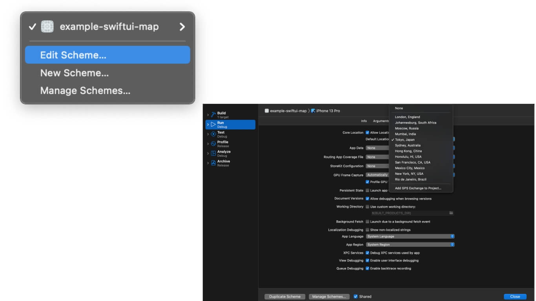The width and height of the screenshot is (536, 301).
Task: Click the folder icon in the working directory field
Action: [x=451, y=213]
